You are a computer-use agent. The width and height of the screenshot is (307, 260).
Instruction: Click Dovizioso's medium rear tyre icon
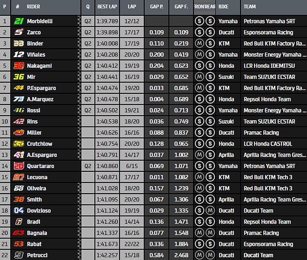tap(210, 211)
